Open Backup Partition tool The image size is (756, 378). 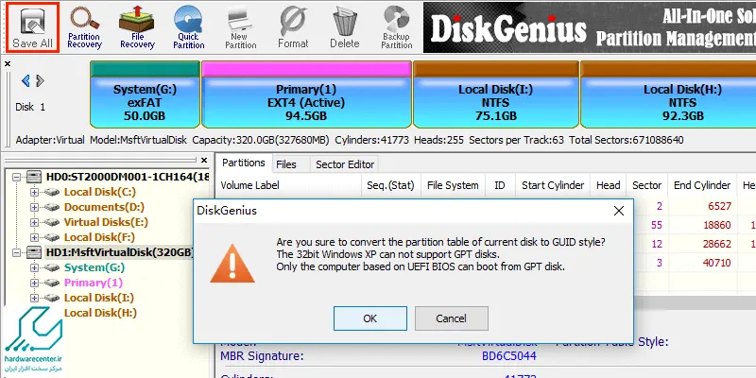pos(396,27)
